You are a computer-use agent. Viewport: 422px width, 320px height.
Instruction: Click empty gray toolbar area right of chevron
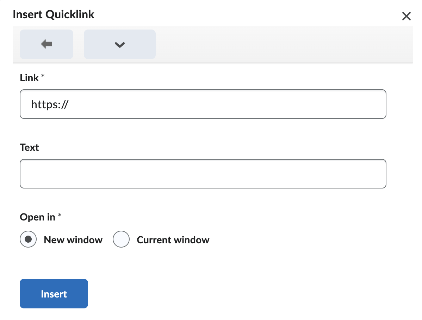pyautogui.click(x=282, y=44)
